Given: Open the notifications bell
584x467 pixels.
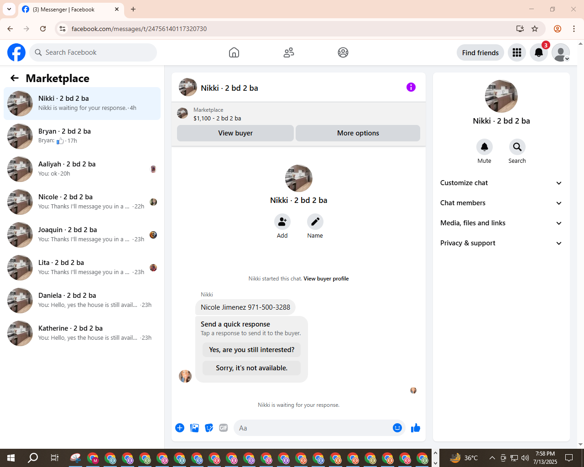Looking at the screenshot, I should tap(539, 52).
